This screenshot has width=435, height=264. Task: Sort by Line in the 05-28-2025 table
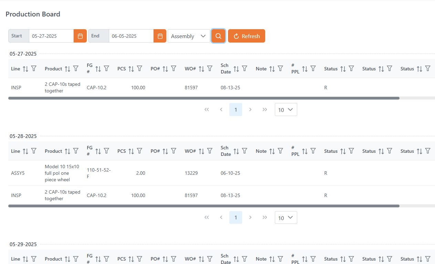(x=25, y=151)
